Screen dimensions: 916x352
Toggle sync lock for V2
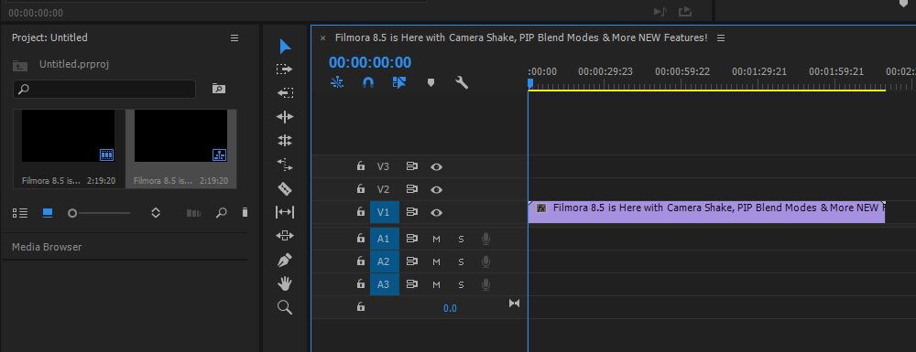point(412,189)
